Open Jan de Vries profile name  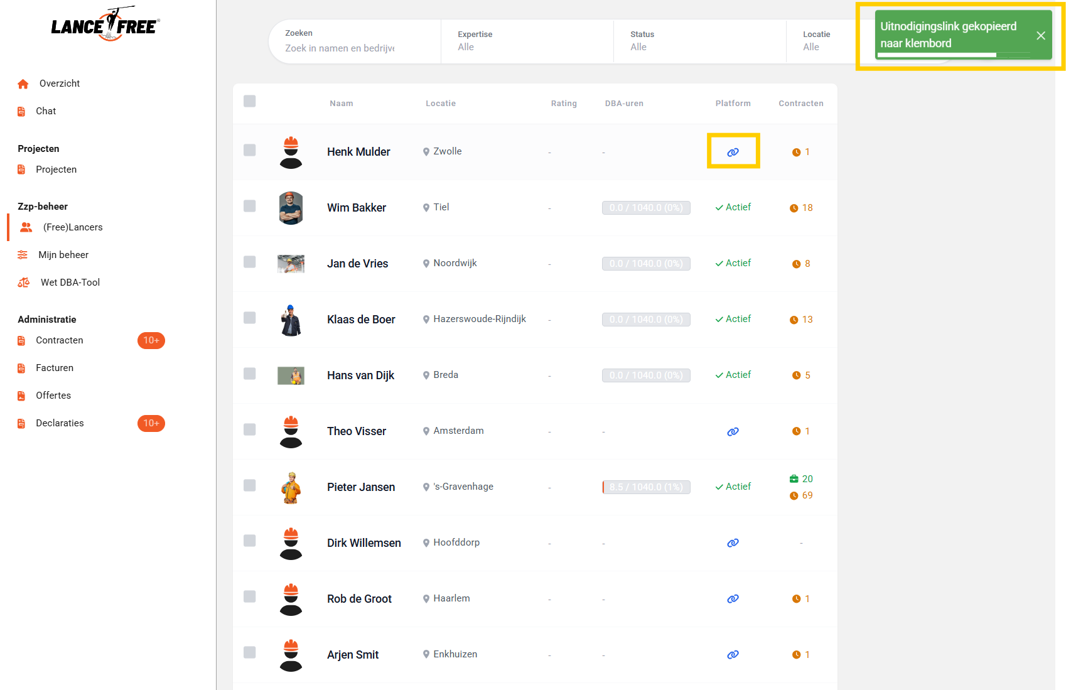click(x=357, y=264)
